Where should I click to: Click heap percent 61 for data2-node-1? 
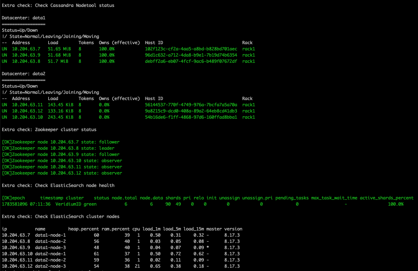(96, 254)
